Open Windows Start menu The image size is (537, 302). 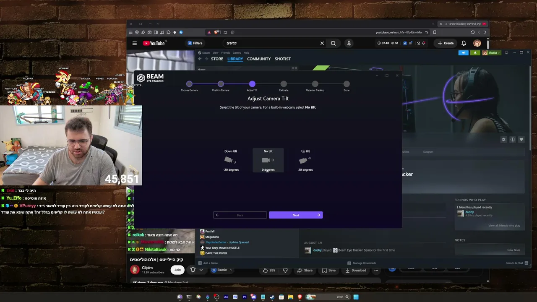click(x=356, y=297)
